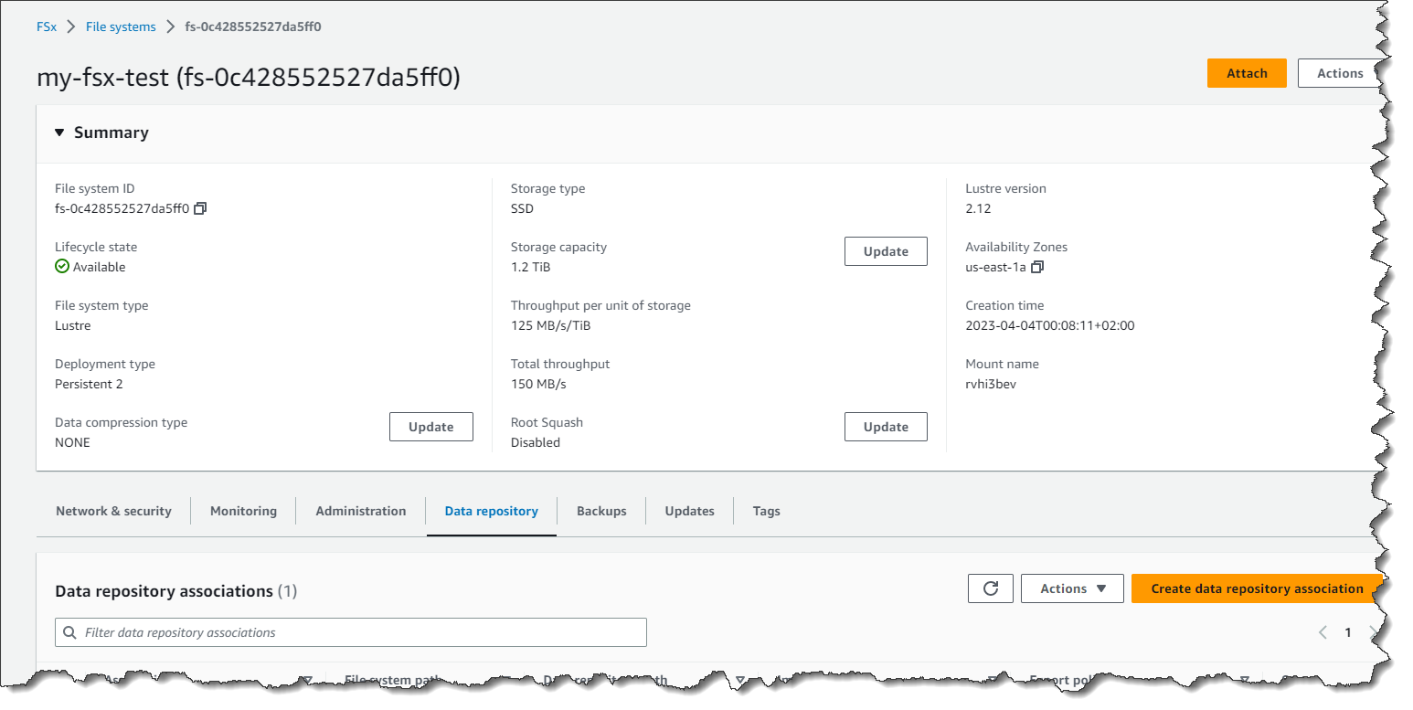Click the Storage type value SSD
Image resolution: width=1413 pixels, height=710 pixels.
point(522,208)
